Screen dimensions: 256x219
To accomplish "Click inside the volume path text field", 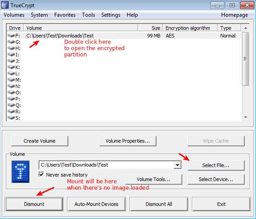I will point(107,165).
